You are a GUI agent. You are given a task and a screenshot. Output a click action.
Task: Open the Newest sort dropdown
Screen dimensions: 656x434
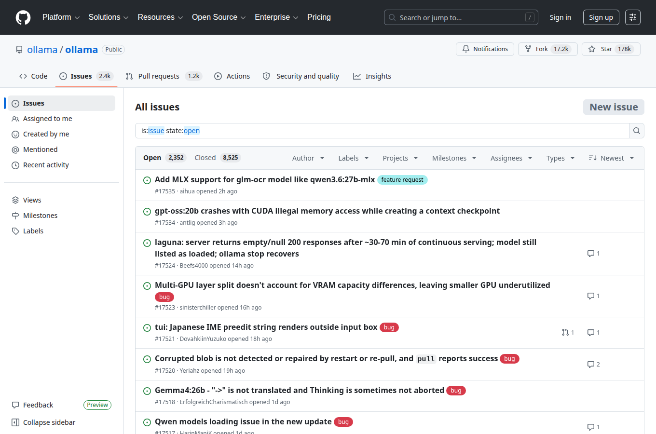coord(611,158)
